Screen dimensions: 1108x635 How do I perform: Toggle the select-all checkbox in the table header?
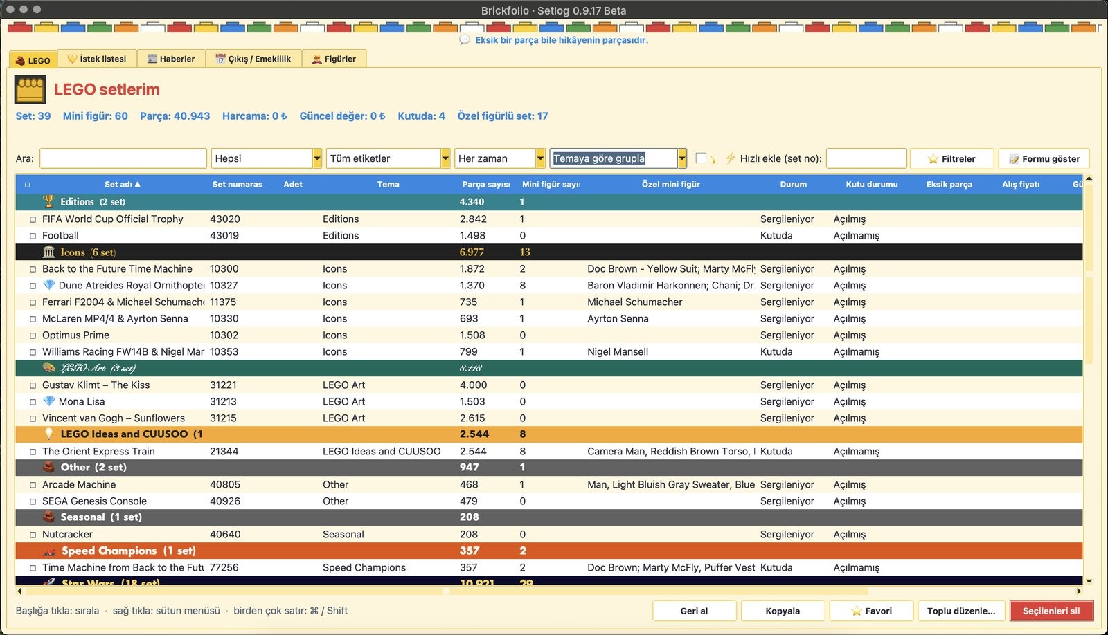click(28, 185)
